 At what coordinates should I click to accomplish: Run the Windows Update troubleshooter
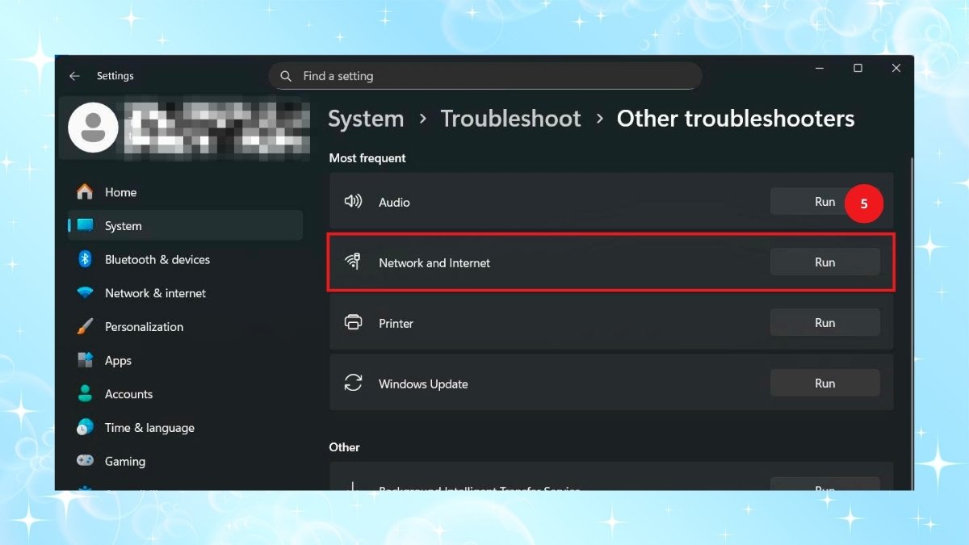(x=824, y=383)
